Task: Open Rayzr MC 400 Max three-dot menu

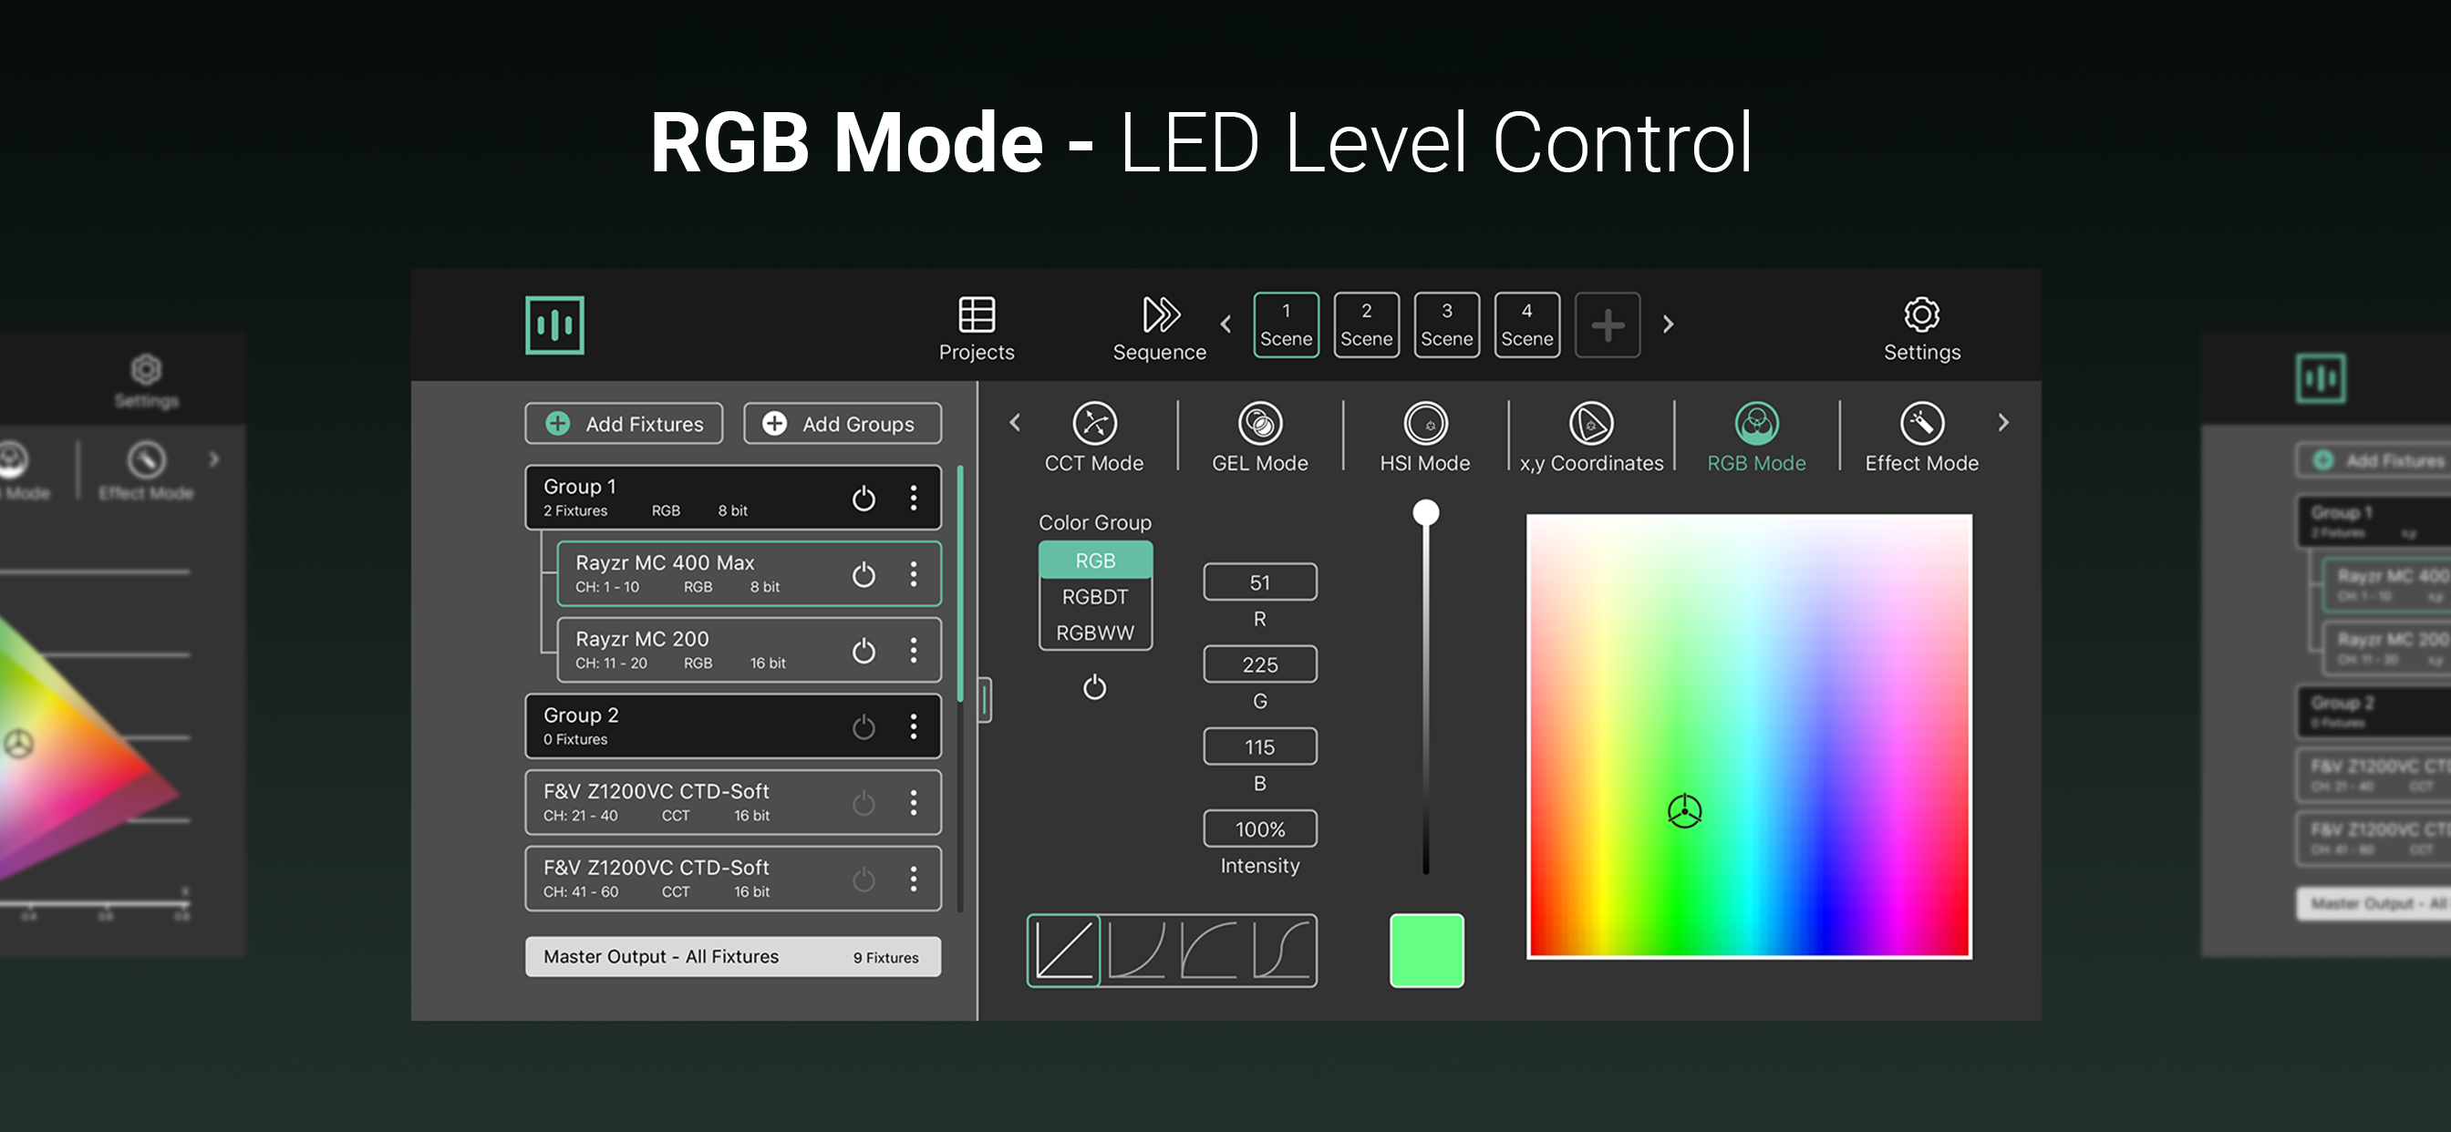Action: (914, 573)
